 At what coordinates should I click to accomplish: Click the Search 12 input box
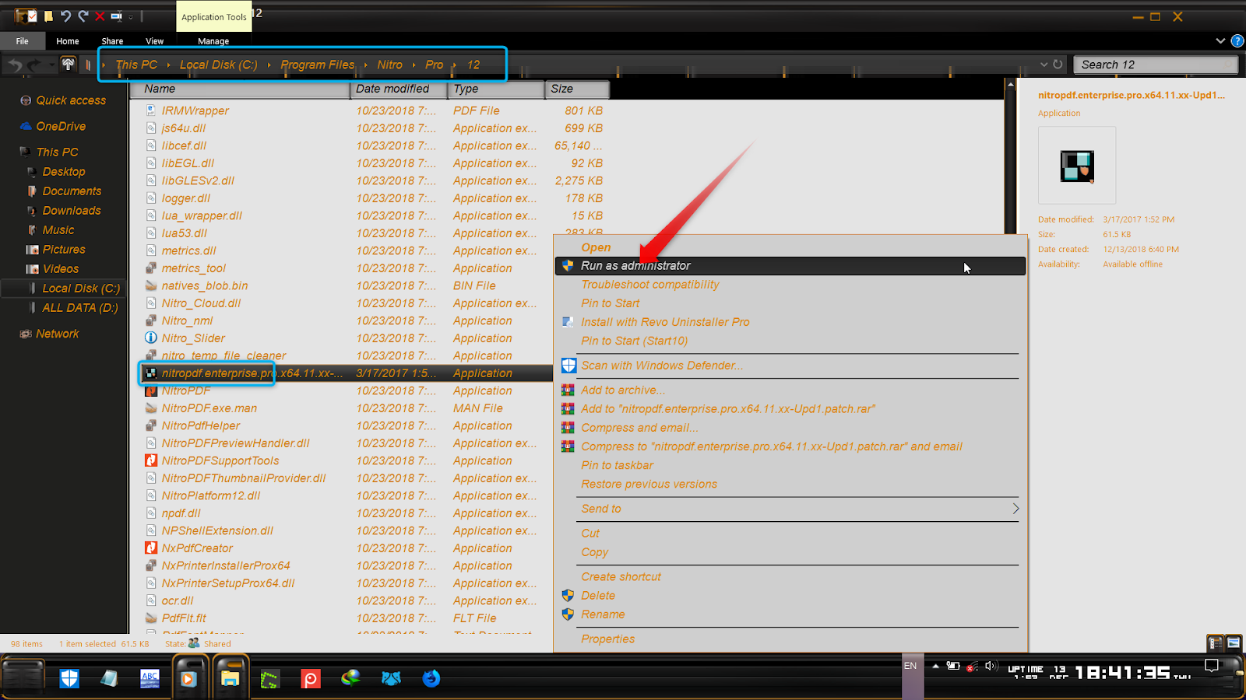tap(1155, 65)
